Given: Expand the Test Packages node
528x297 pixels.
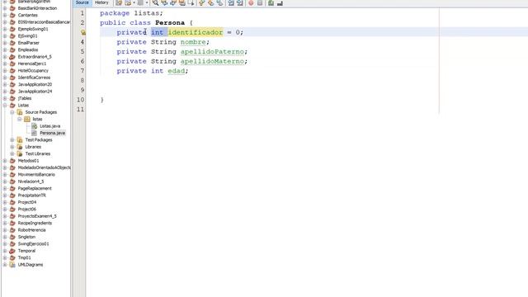Looking at the screenshot, I should [x=12, y=139].
